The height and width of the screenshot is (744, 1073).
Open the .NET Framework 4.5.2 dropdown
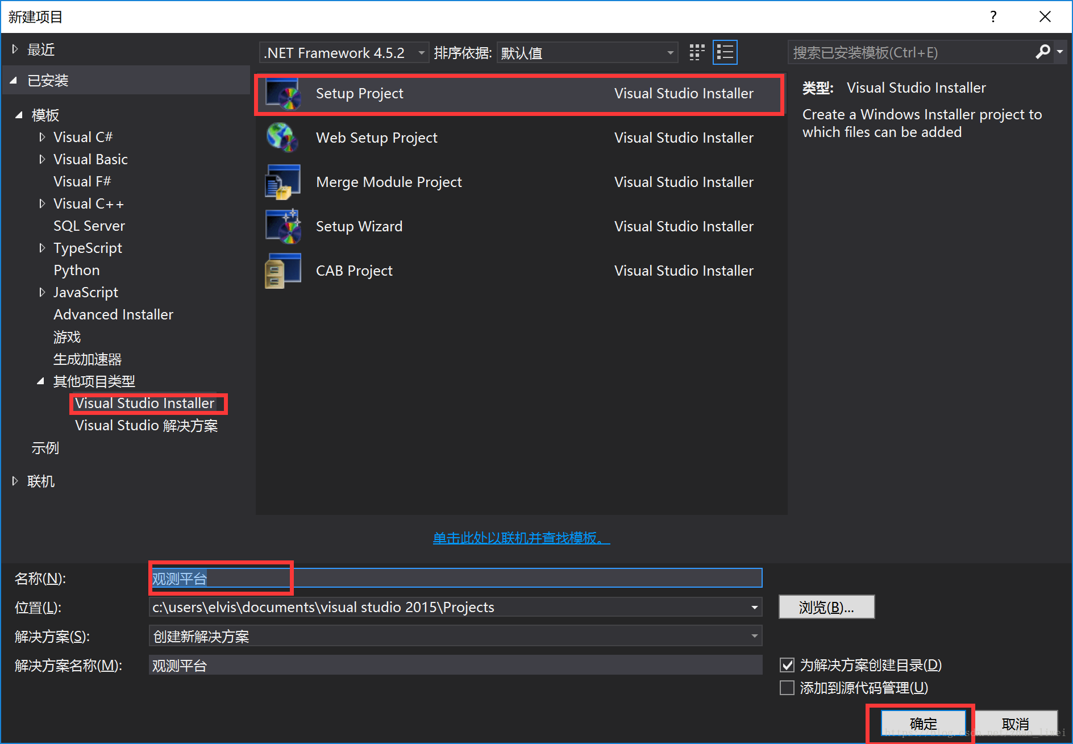click(x=344, y=53)
